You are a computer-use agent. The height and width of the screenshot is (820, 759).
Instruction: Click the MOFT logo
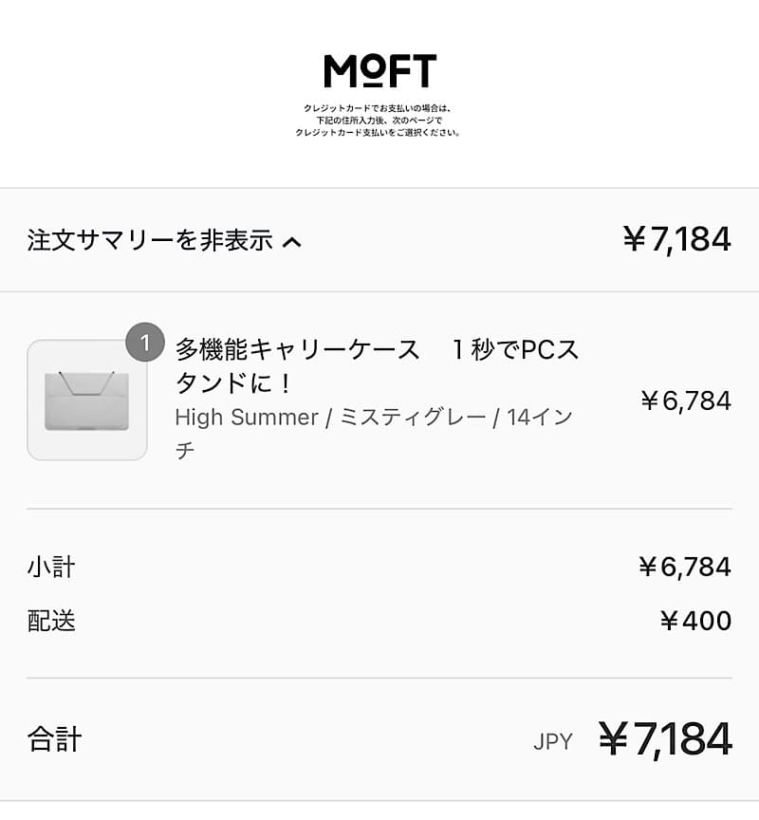380,70
